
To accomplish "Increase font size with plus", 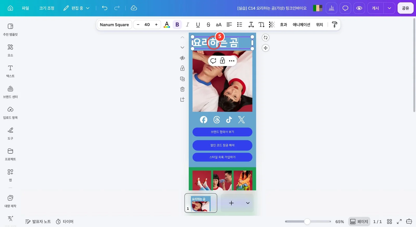I will pyautogui.click(x=156, y=25).
